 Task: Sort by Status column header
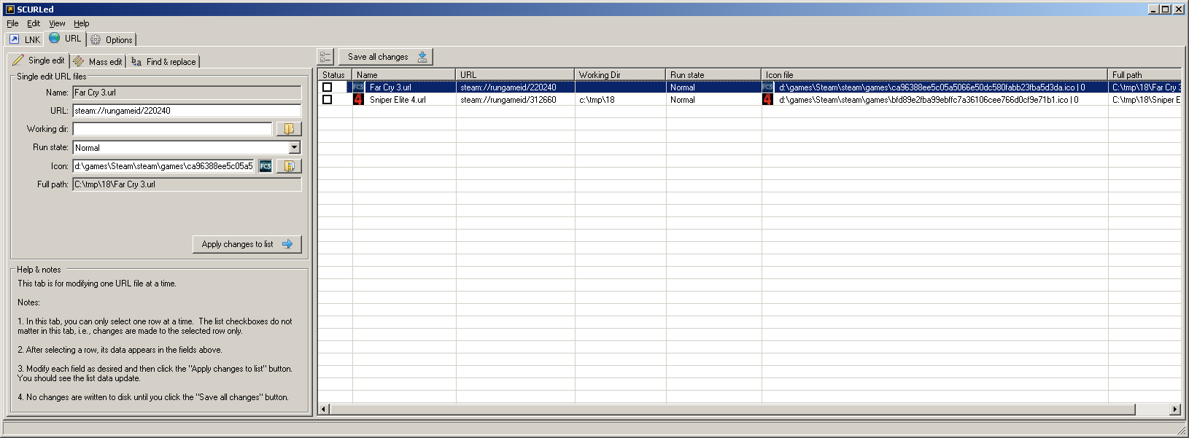click(335, 74)
